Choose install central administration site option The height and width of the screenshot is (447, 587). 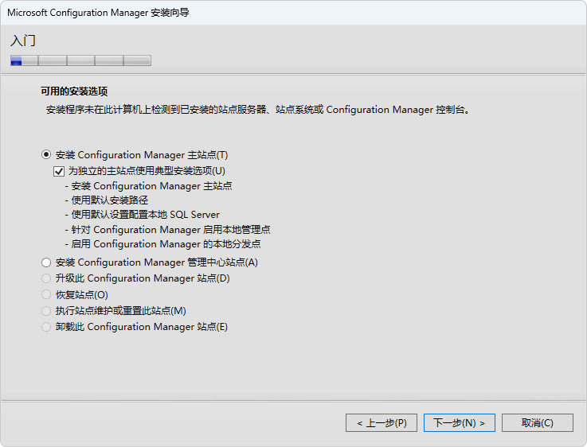click(46, 262)
